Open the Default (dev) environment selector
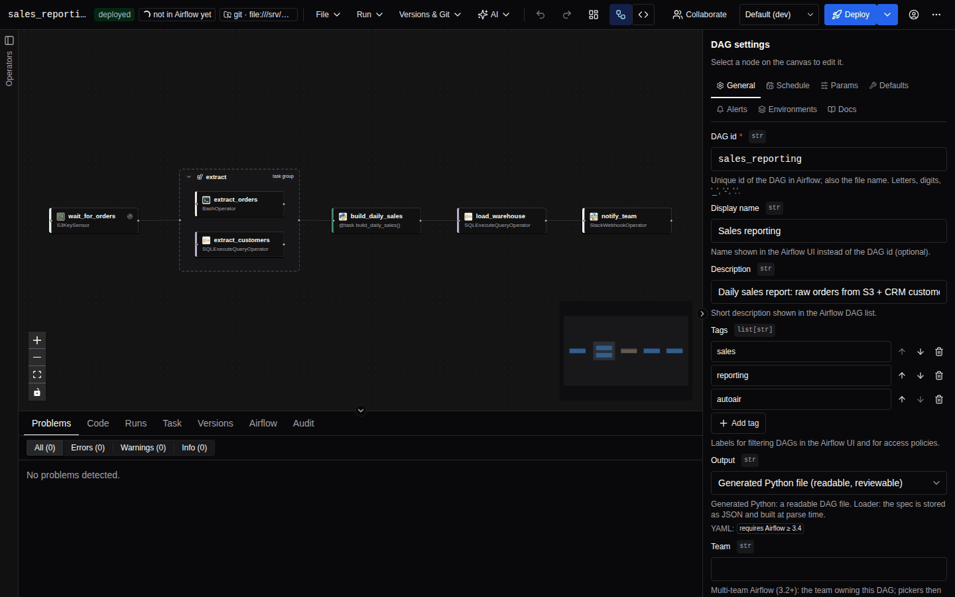This screenshot has width=955, height=597. pos(779,15)
